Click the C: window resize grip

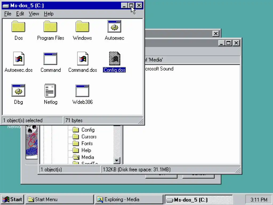pos(140,121)
